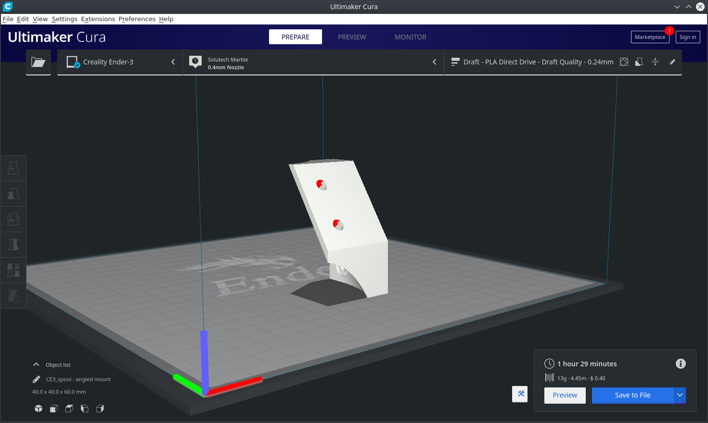Screen dimensions: 708x423
Task: Click the wrench tools button near Preview
Action: (x=520, y=394)
